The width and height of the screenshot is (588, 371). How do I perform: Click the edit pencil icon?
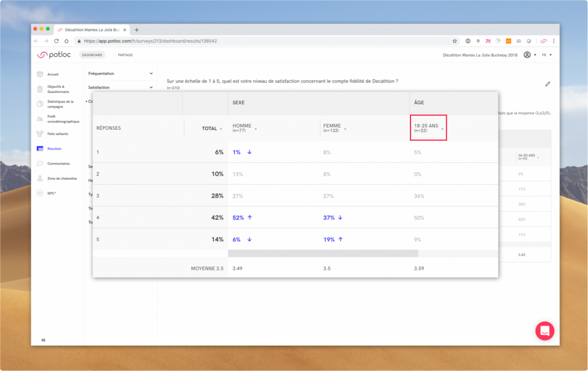pyautogui.click(x=547, y=84)
